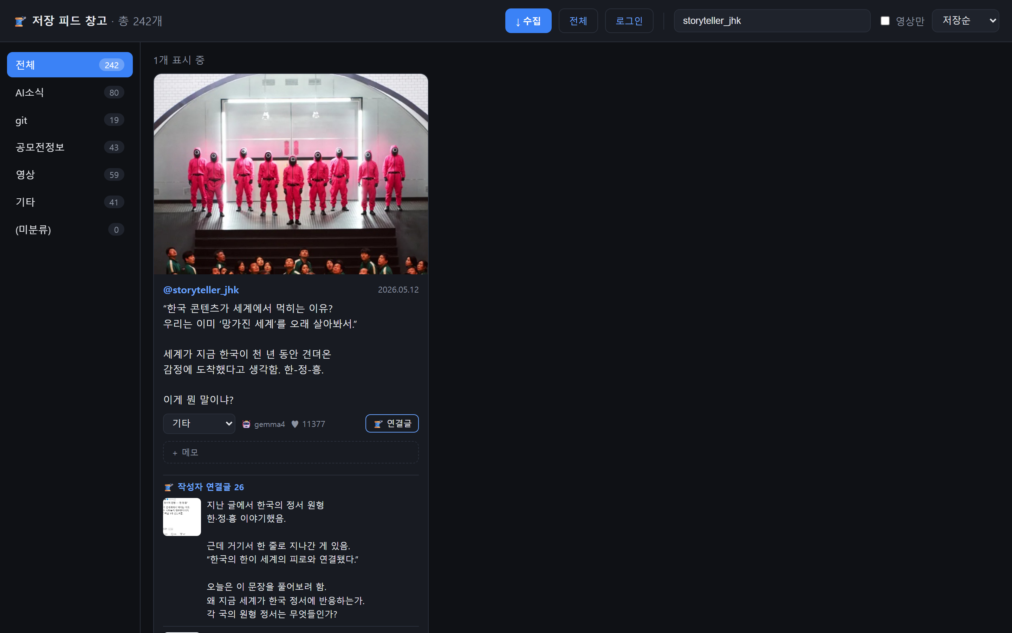Screen dimensions: 1012x633
Task: Select the 기타 sidebar category
Action: coord(70,202)
